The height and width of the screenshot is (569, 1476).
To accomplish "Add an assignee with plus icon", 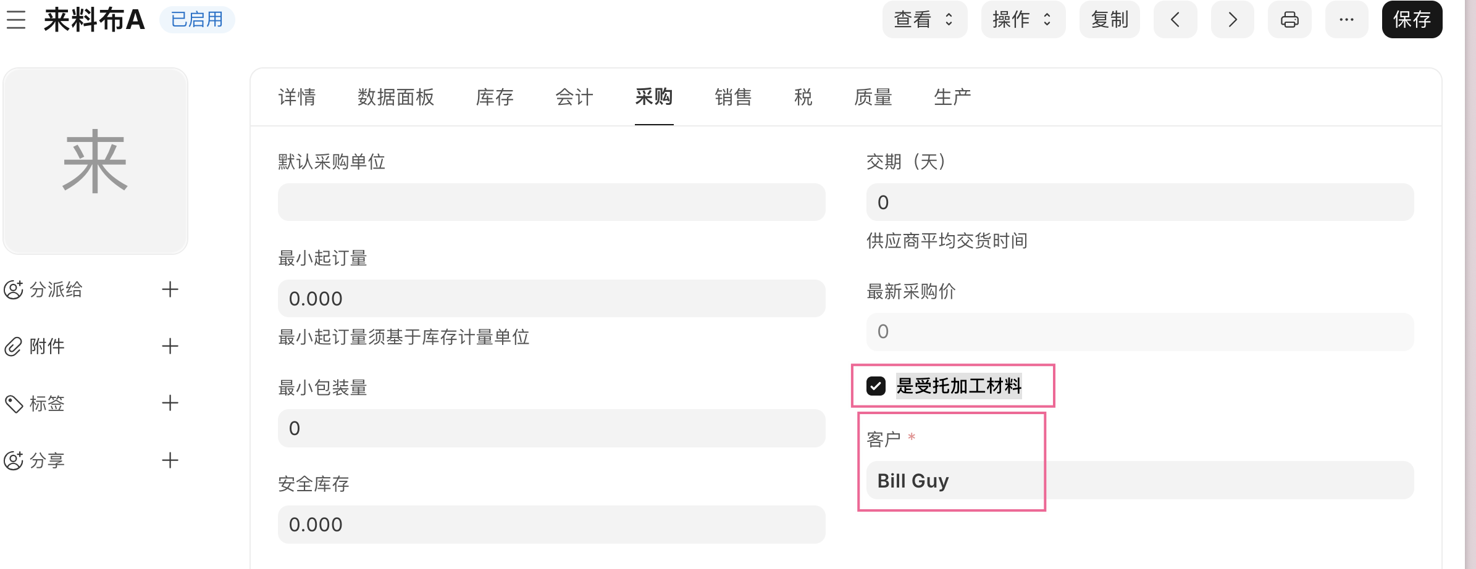I will pos(170,289).
